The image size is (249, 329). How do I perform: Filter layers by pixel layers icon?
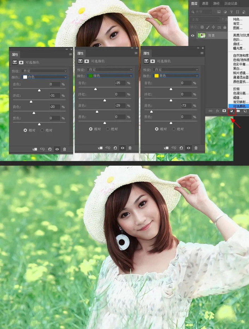click(x=219, y=12)
